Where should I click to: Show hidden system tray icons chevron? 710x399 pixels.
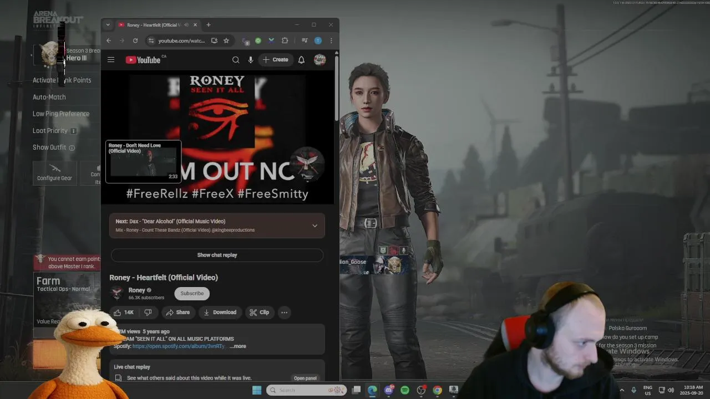click(622, 390)
